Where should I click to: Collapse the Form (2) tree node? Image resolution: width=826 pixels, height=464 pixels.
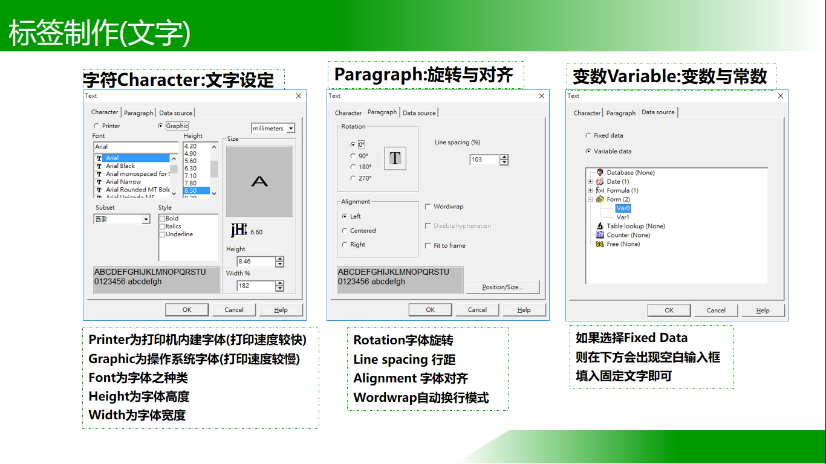pos(590,199)
